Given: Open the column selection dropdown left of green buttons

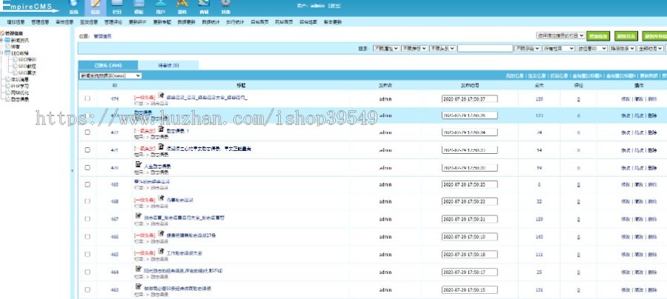Looking at the screenshot, I should coord(561,36).
